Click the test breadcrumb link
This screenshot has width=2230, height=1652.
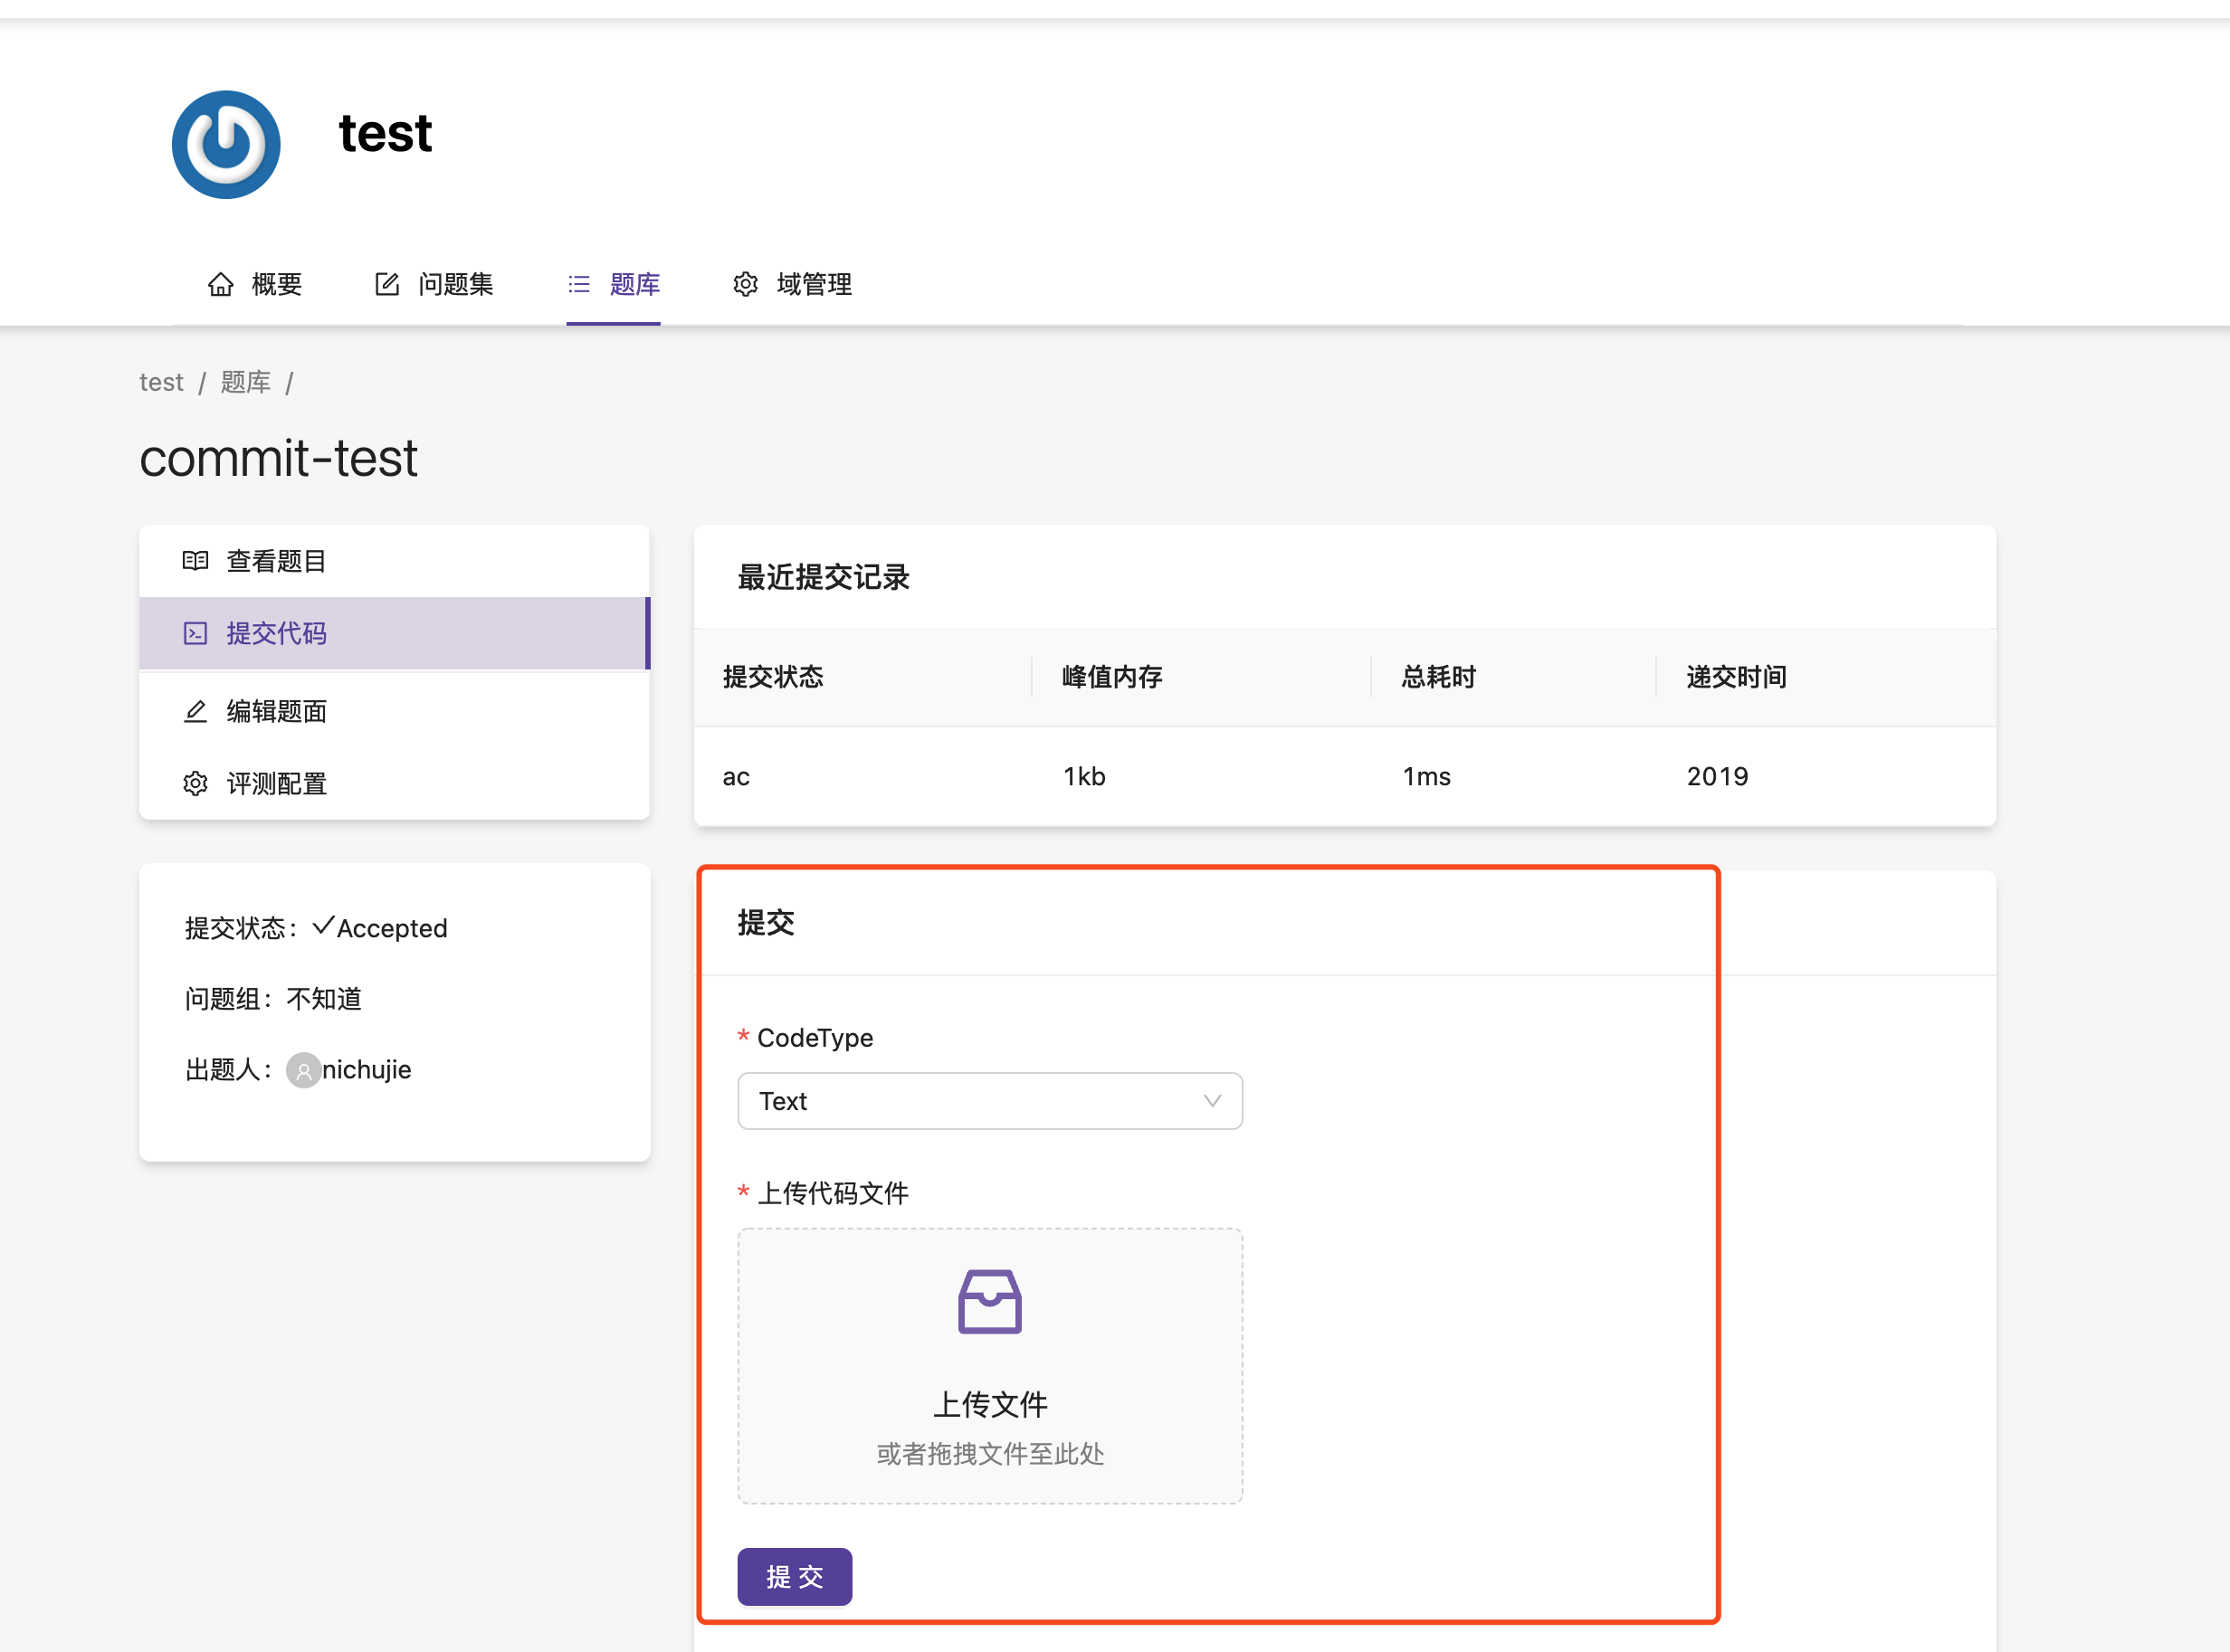click(161, 382)
